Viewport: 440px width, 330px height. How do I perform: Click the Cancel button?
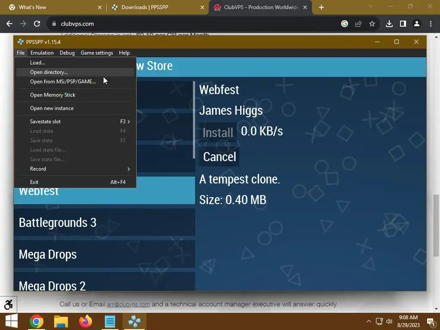(219, 157)
